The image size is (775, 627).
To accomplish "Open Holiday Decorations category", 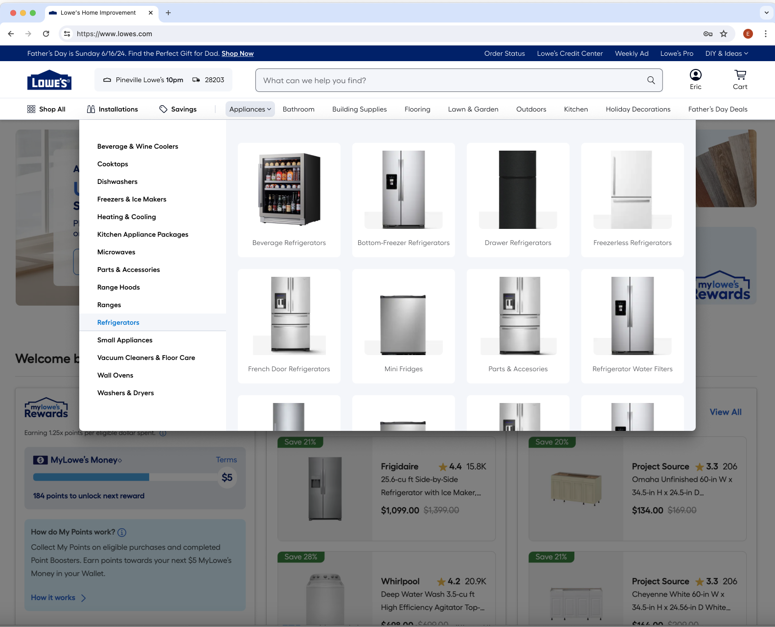I will [x=638, y=109].
